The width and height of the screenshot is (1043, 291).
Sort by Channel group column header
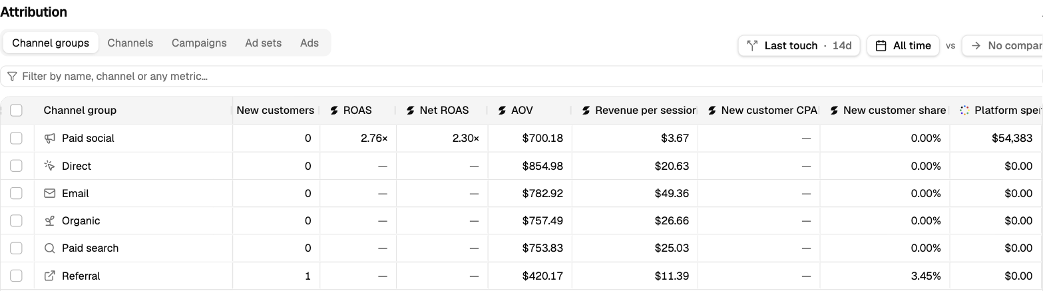pyautogui.click(x=80, y=111)
